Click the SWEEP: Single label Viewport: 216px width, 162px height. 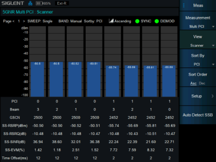(40, 21)
